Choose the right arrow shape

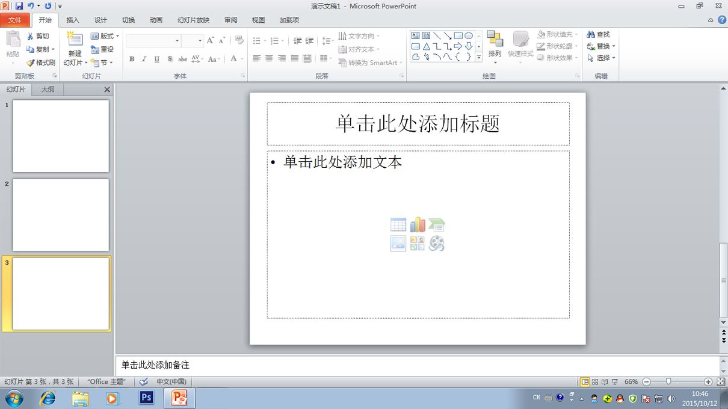(458, 46)
